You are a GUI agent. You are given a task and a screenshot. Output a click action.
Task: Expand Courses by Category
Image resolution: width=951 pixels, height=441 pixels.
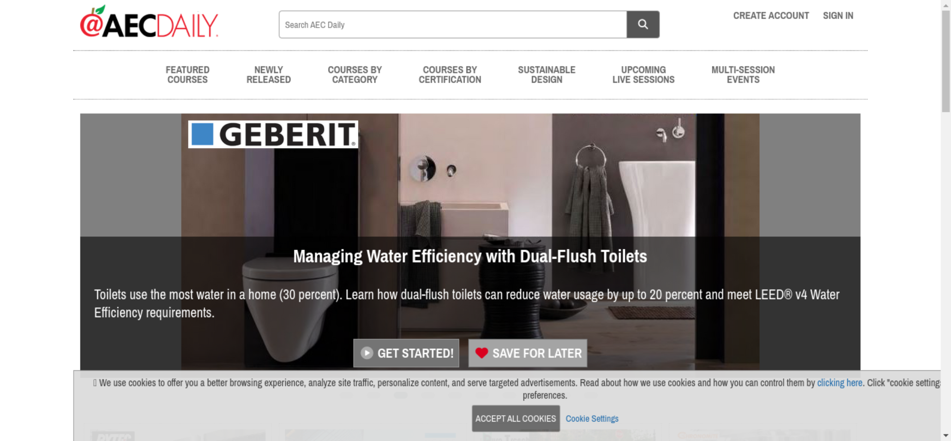tap(355, 75)
